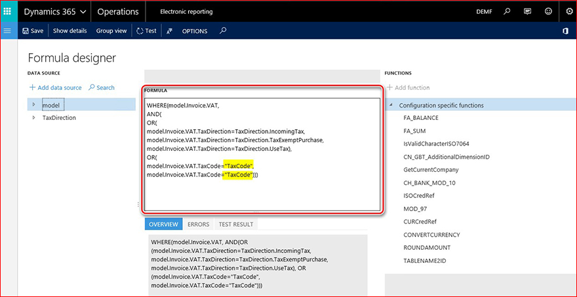This screenshot has height=297, width=577.
Task: Click the action pane search magnifier
Action: (223, 31)
